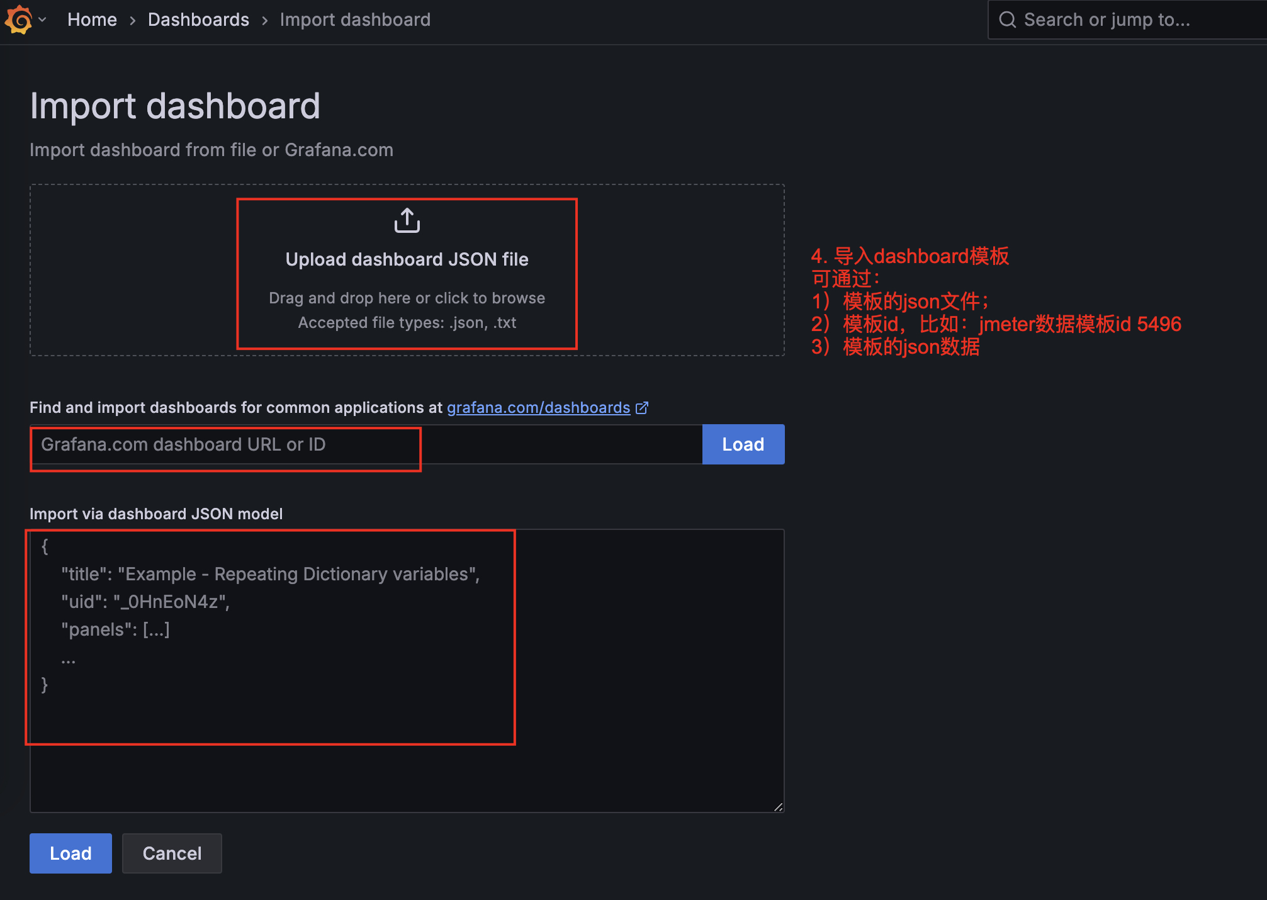Open the chevron dropdown beside the Grafana logo

(42, 20)
